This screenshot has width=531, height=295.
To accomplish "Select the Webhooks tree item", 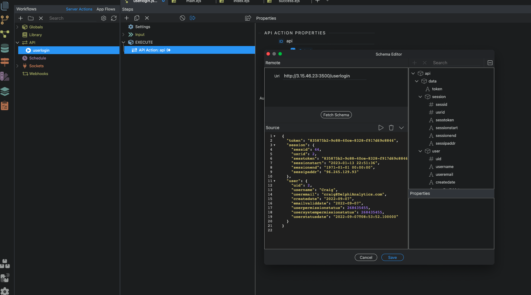I will coord(39,74).
